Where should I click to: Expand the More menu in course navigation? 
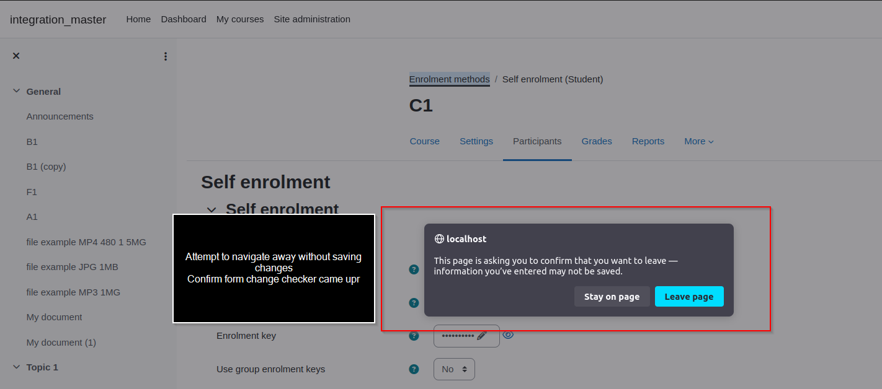(x=699, y=141)
